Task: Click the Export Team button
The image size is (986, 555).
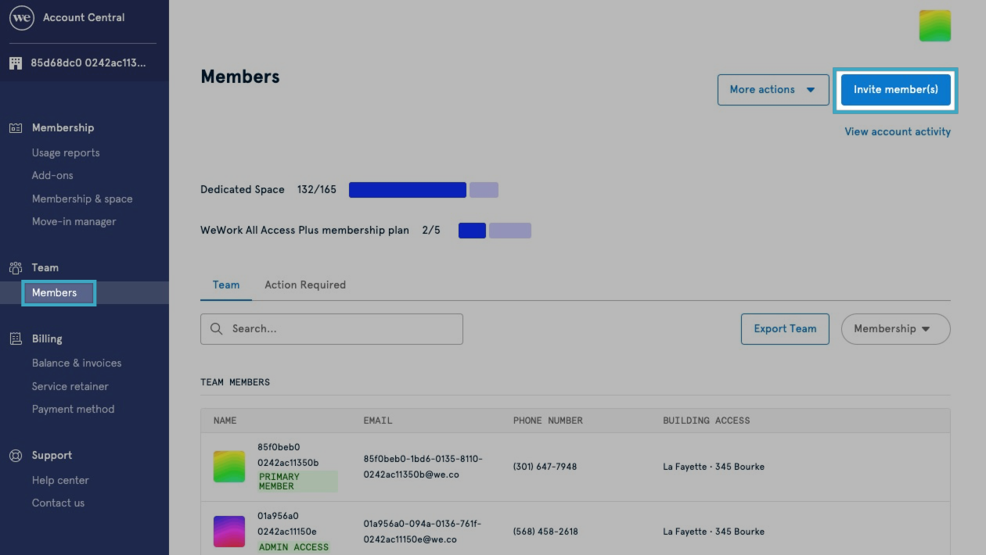Action: (x=784, y=328)
